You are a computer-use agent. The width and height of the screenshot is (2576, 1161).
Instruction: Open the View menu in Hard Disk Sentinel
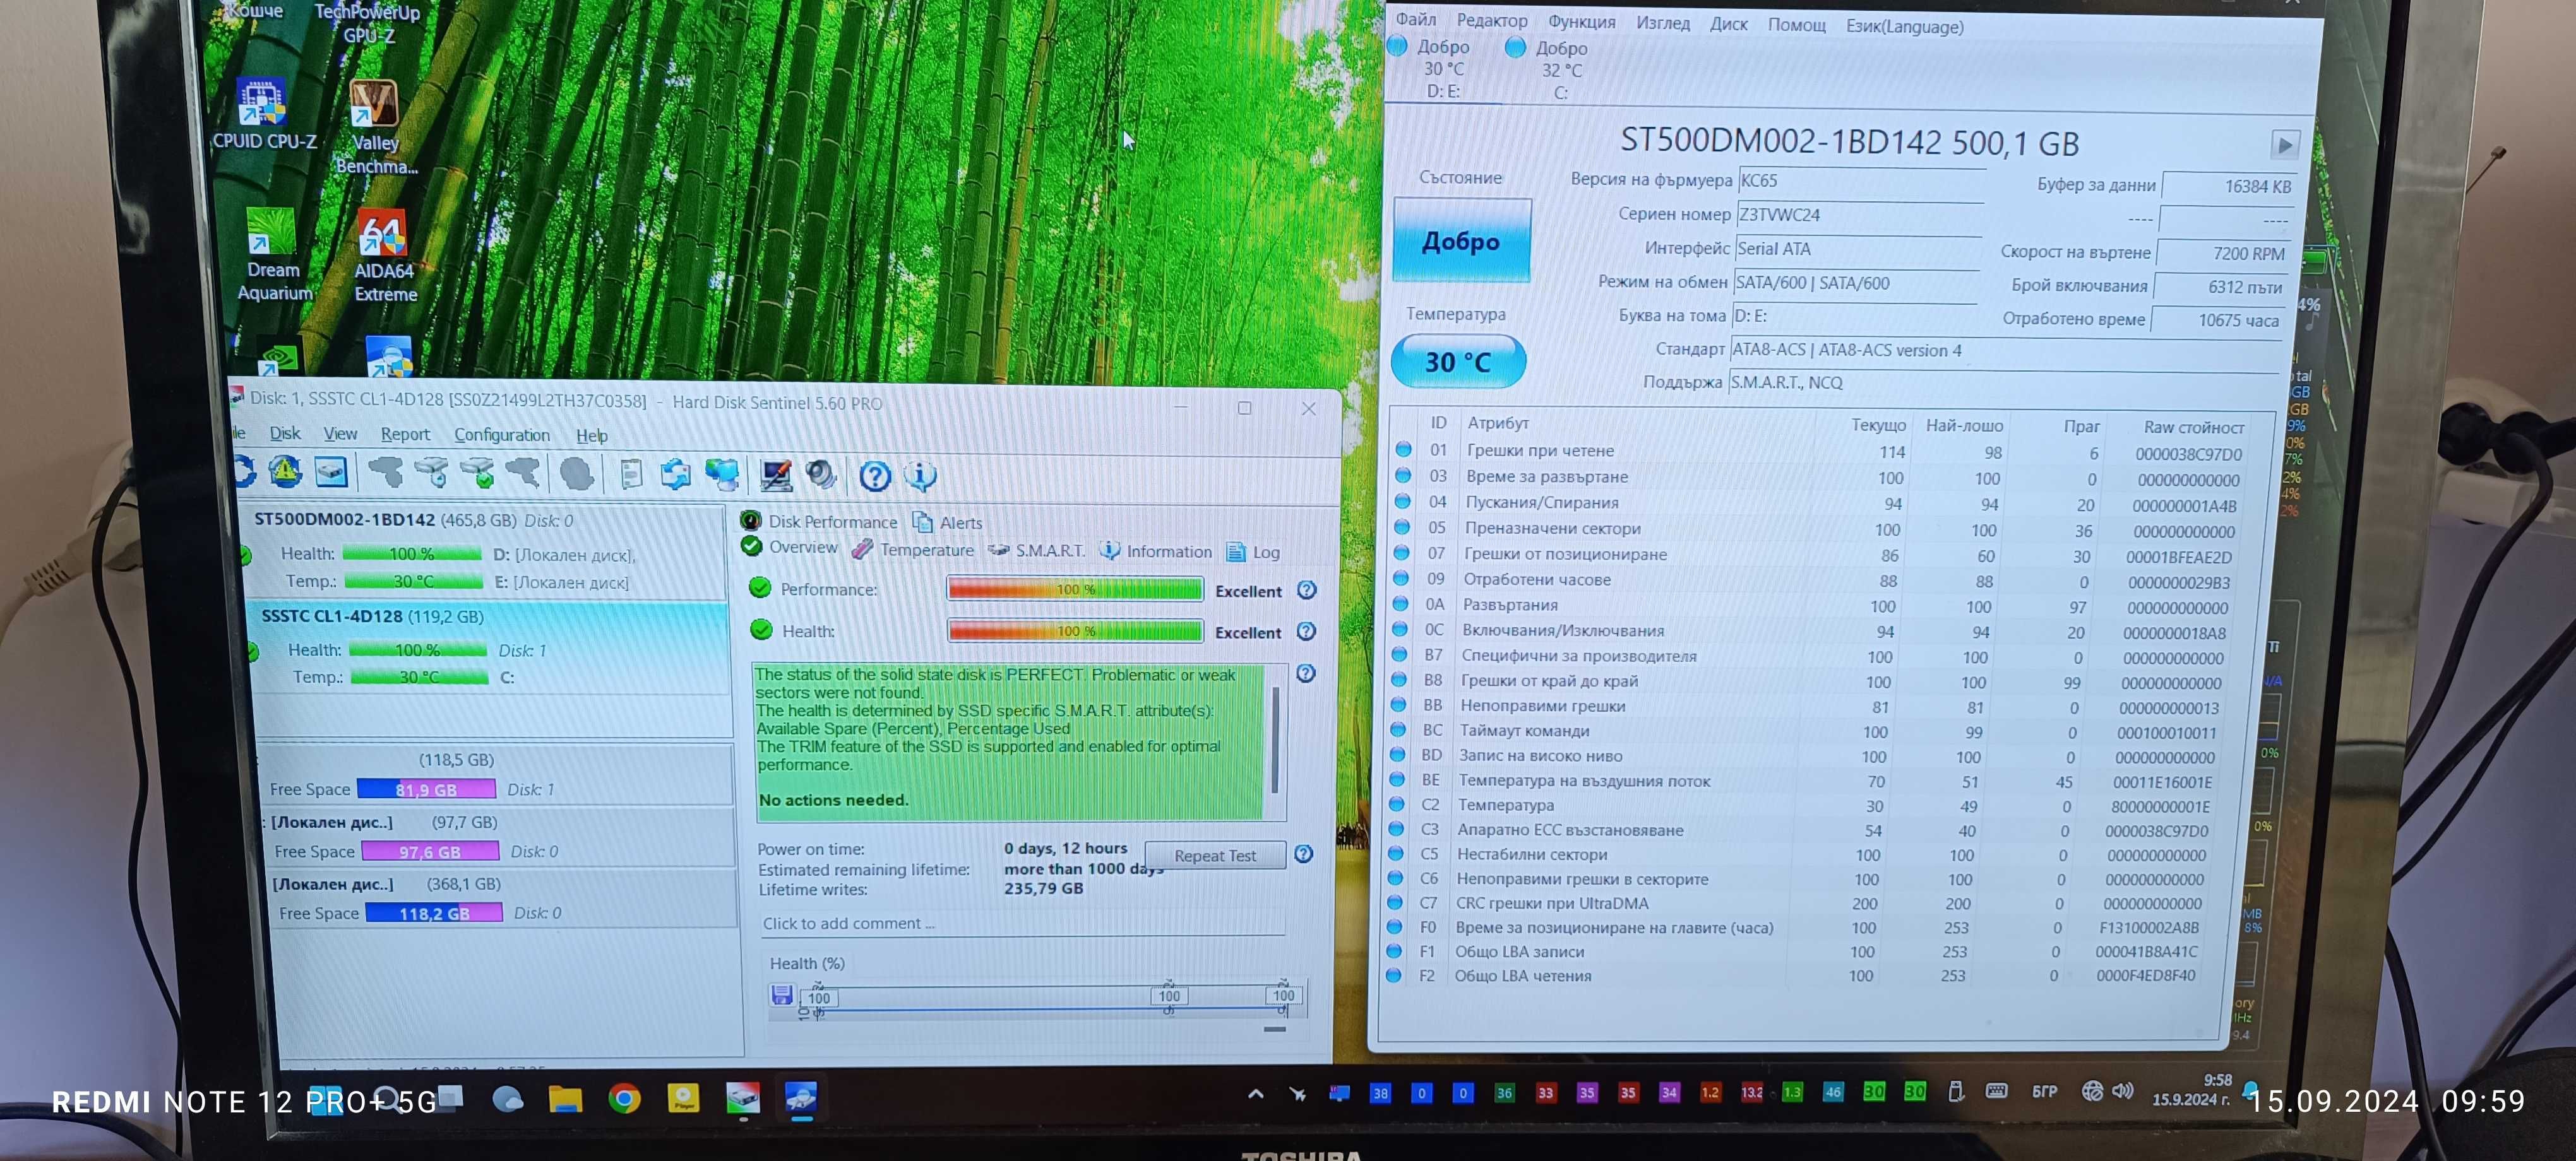point(340,433)
